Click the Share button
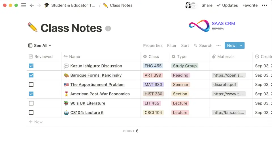 tap(207, 5)
